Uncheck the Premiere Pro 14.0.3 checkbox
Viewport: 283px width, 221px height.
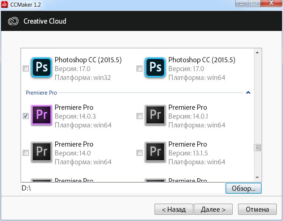(x=26, y=116)
